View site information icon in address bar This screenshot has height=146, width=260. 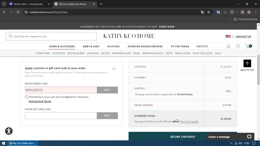coord(26,12)
